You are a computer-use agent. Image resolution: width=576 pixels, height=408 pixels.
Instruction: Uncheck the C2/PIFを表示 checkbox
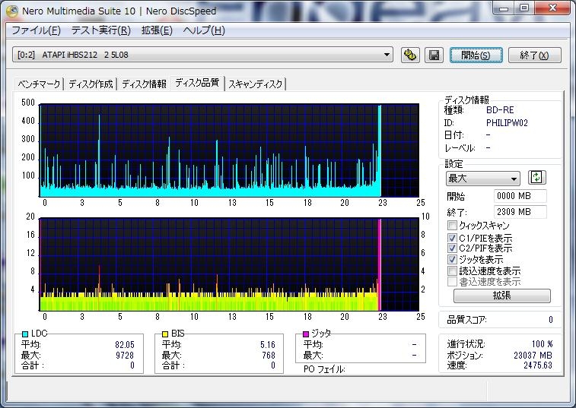tap(452, 248)
